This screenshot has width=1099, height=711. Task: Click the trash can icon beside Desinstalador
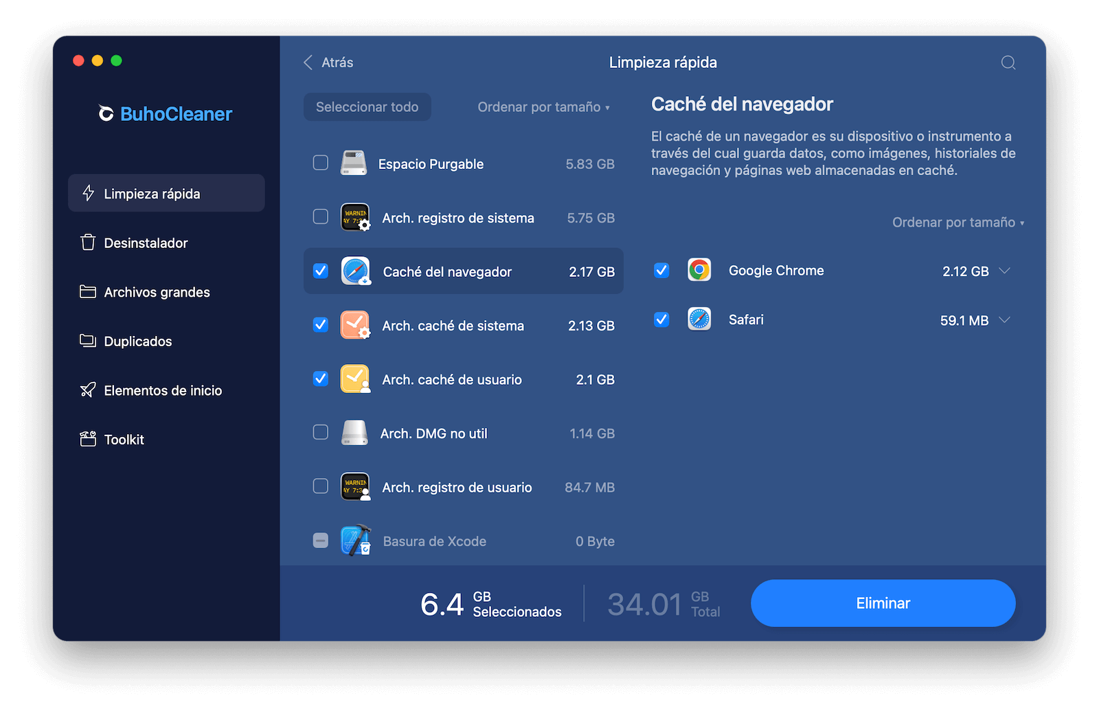(x=88, y=242)
